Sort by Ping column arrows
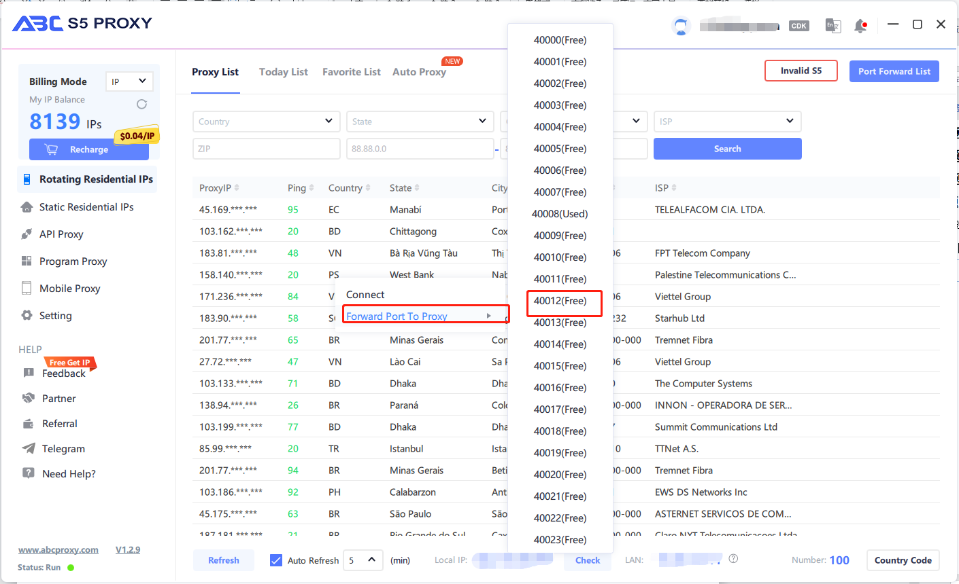Viewport: 959px width, 584px height. pos(312,188)
